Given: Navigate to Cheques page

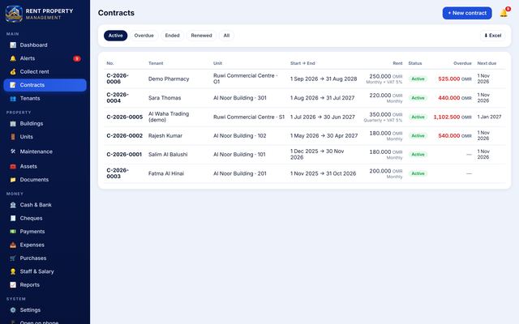Looking at the screenshot, I should (x=45, y=218).
